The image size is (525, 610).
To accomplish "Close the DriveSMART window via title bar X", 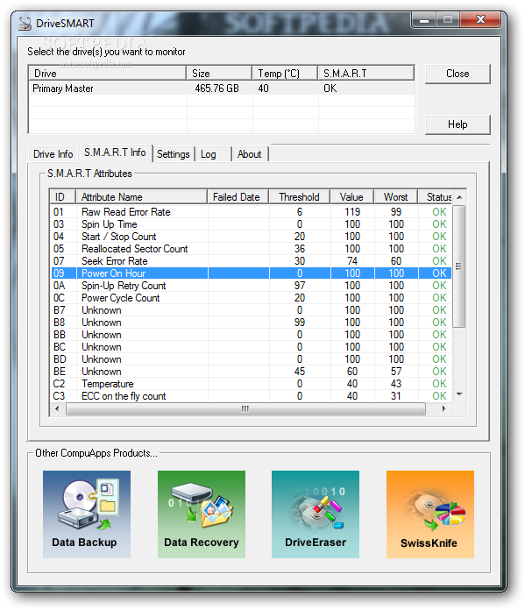I will [480, 19].
